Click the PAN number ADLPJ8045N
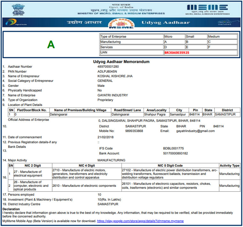243x227 pixels. tap(107, 71)
